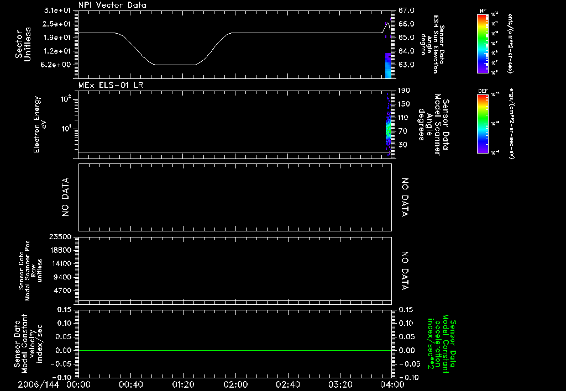This screenshot has height=391, width=566.
Task: Click the 0.15 left velocity axis value
Action: (64, 309)
